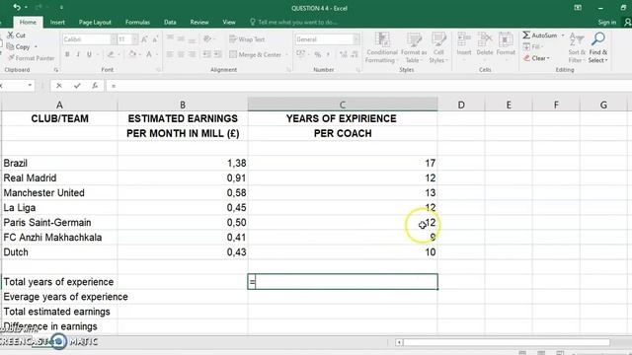Toggle underline formatting

coord(89,54)
